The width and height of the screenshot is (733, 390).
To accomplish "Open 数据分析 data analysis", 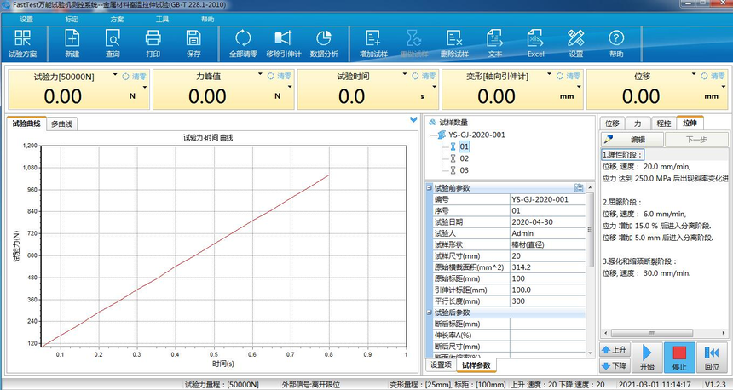I will click(324, 43).
